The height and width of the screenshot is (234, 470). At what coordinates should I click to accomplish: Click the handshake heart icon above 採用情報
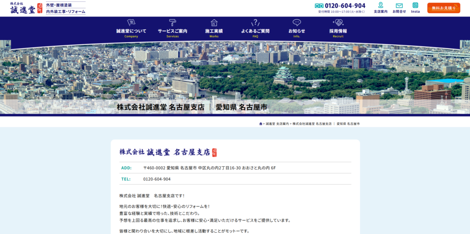pos(338,22)
